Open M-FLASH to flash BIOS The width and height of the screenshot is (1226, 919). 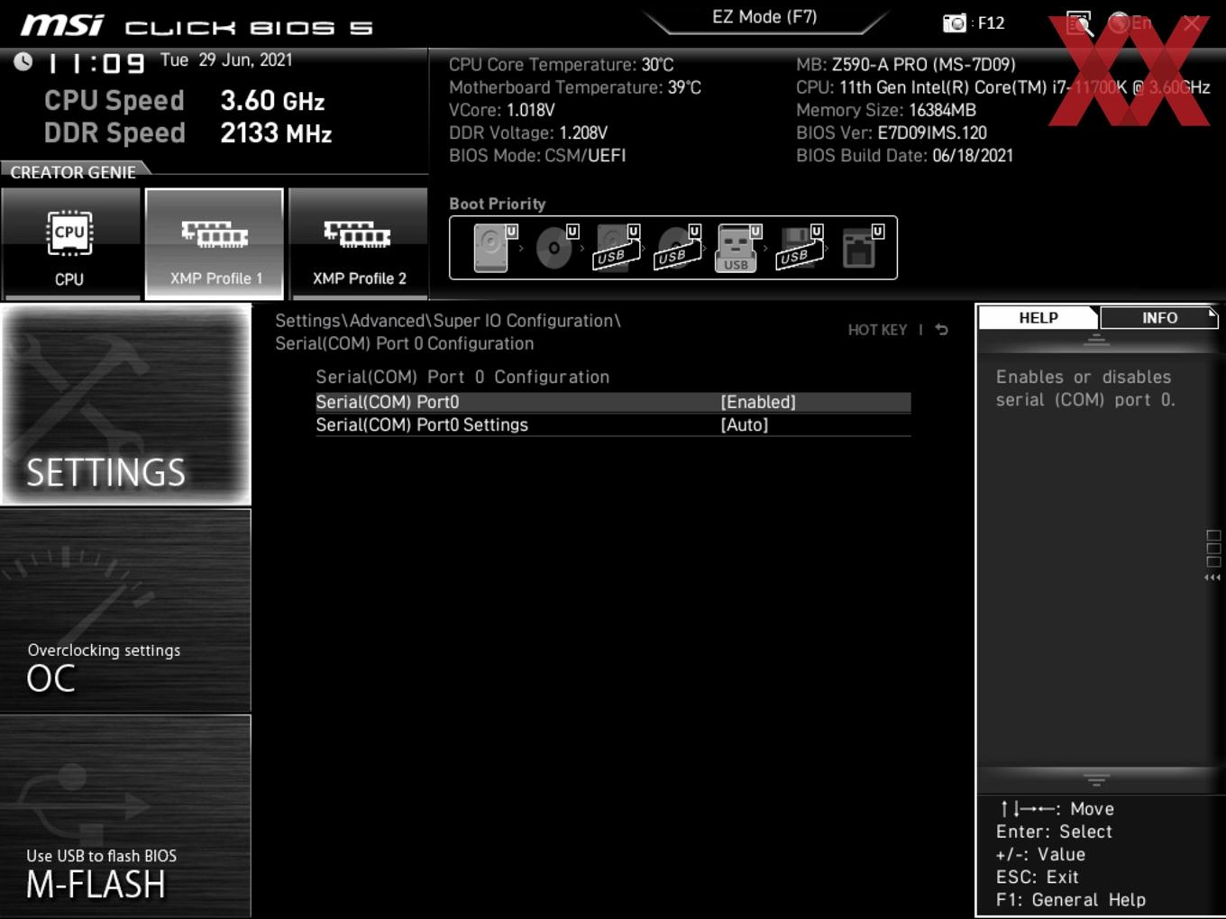point(125,815)
